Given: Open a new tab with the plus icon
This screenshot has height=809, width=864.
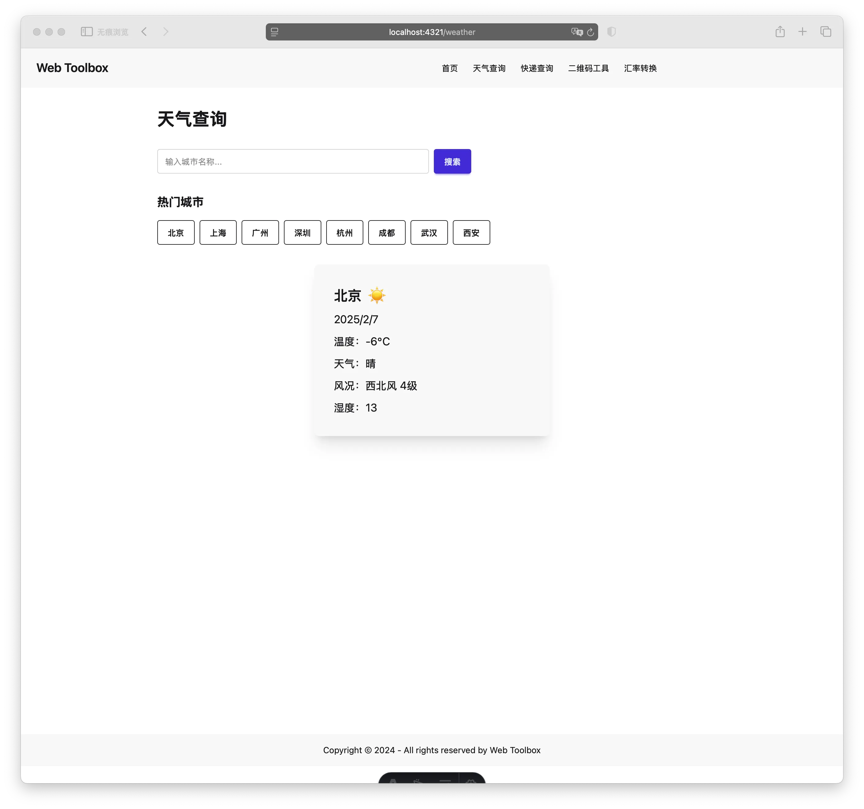Looking at the screenshot, I should (x=802, y=31).
